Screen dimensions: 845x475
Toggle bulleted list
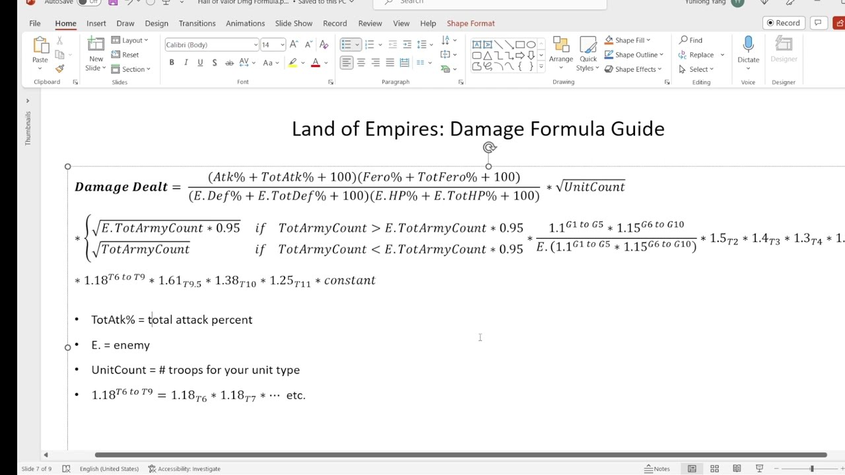click(x=346, y=45)
